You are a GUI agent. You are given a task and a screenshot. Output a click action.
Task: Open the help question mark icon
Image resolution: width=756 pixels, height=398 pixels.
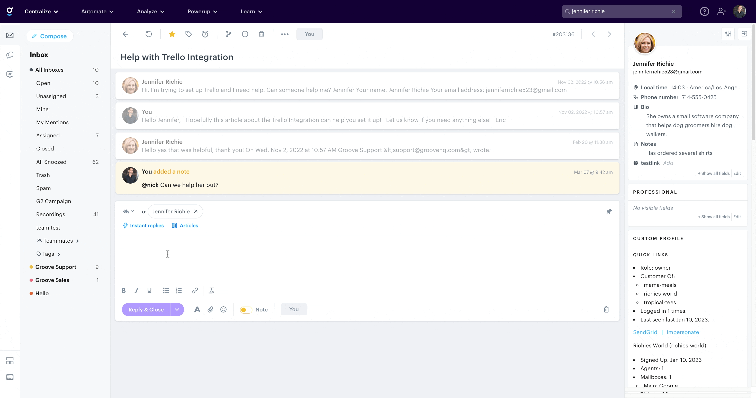(x=704, y=12)
